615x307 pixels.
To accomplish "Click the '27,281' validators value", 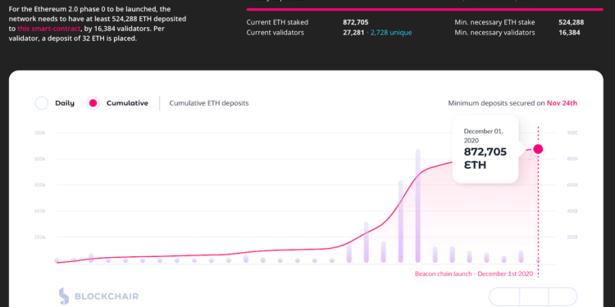I will (x=353, y=33).
